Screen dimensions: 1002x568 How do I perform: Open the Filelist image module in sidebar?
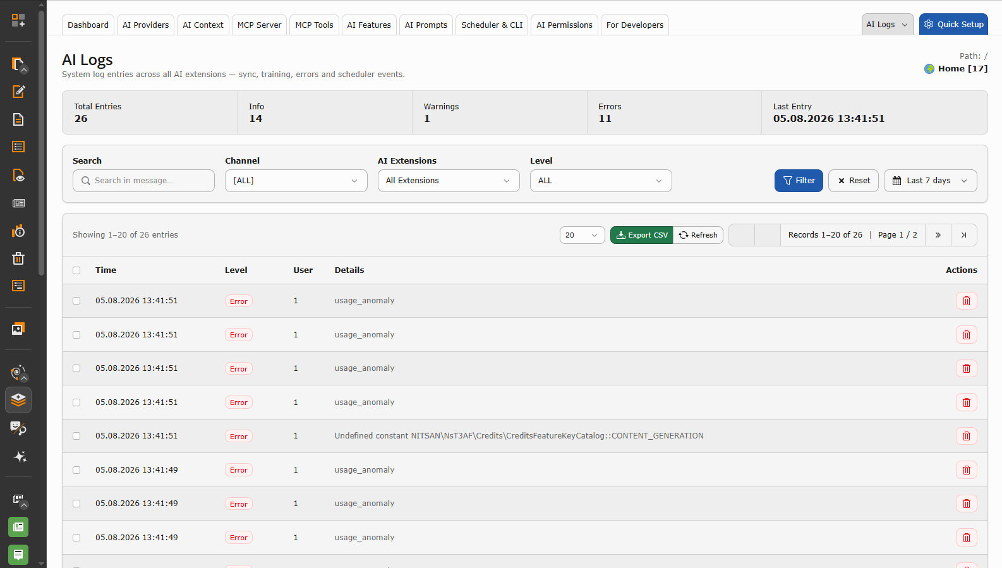coord(18,329)
